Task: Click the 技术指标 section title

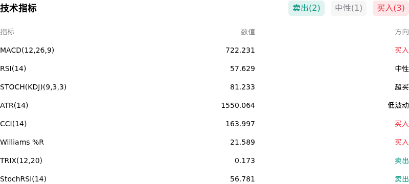Action: coord(18,8)
